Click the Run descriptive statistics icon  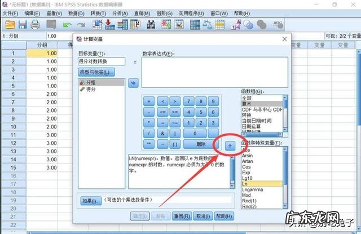tap(135, 25)
